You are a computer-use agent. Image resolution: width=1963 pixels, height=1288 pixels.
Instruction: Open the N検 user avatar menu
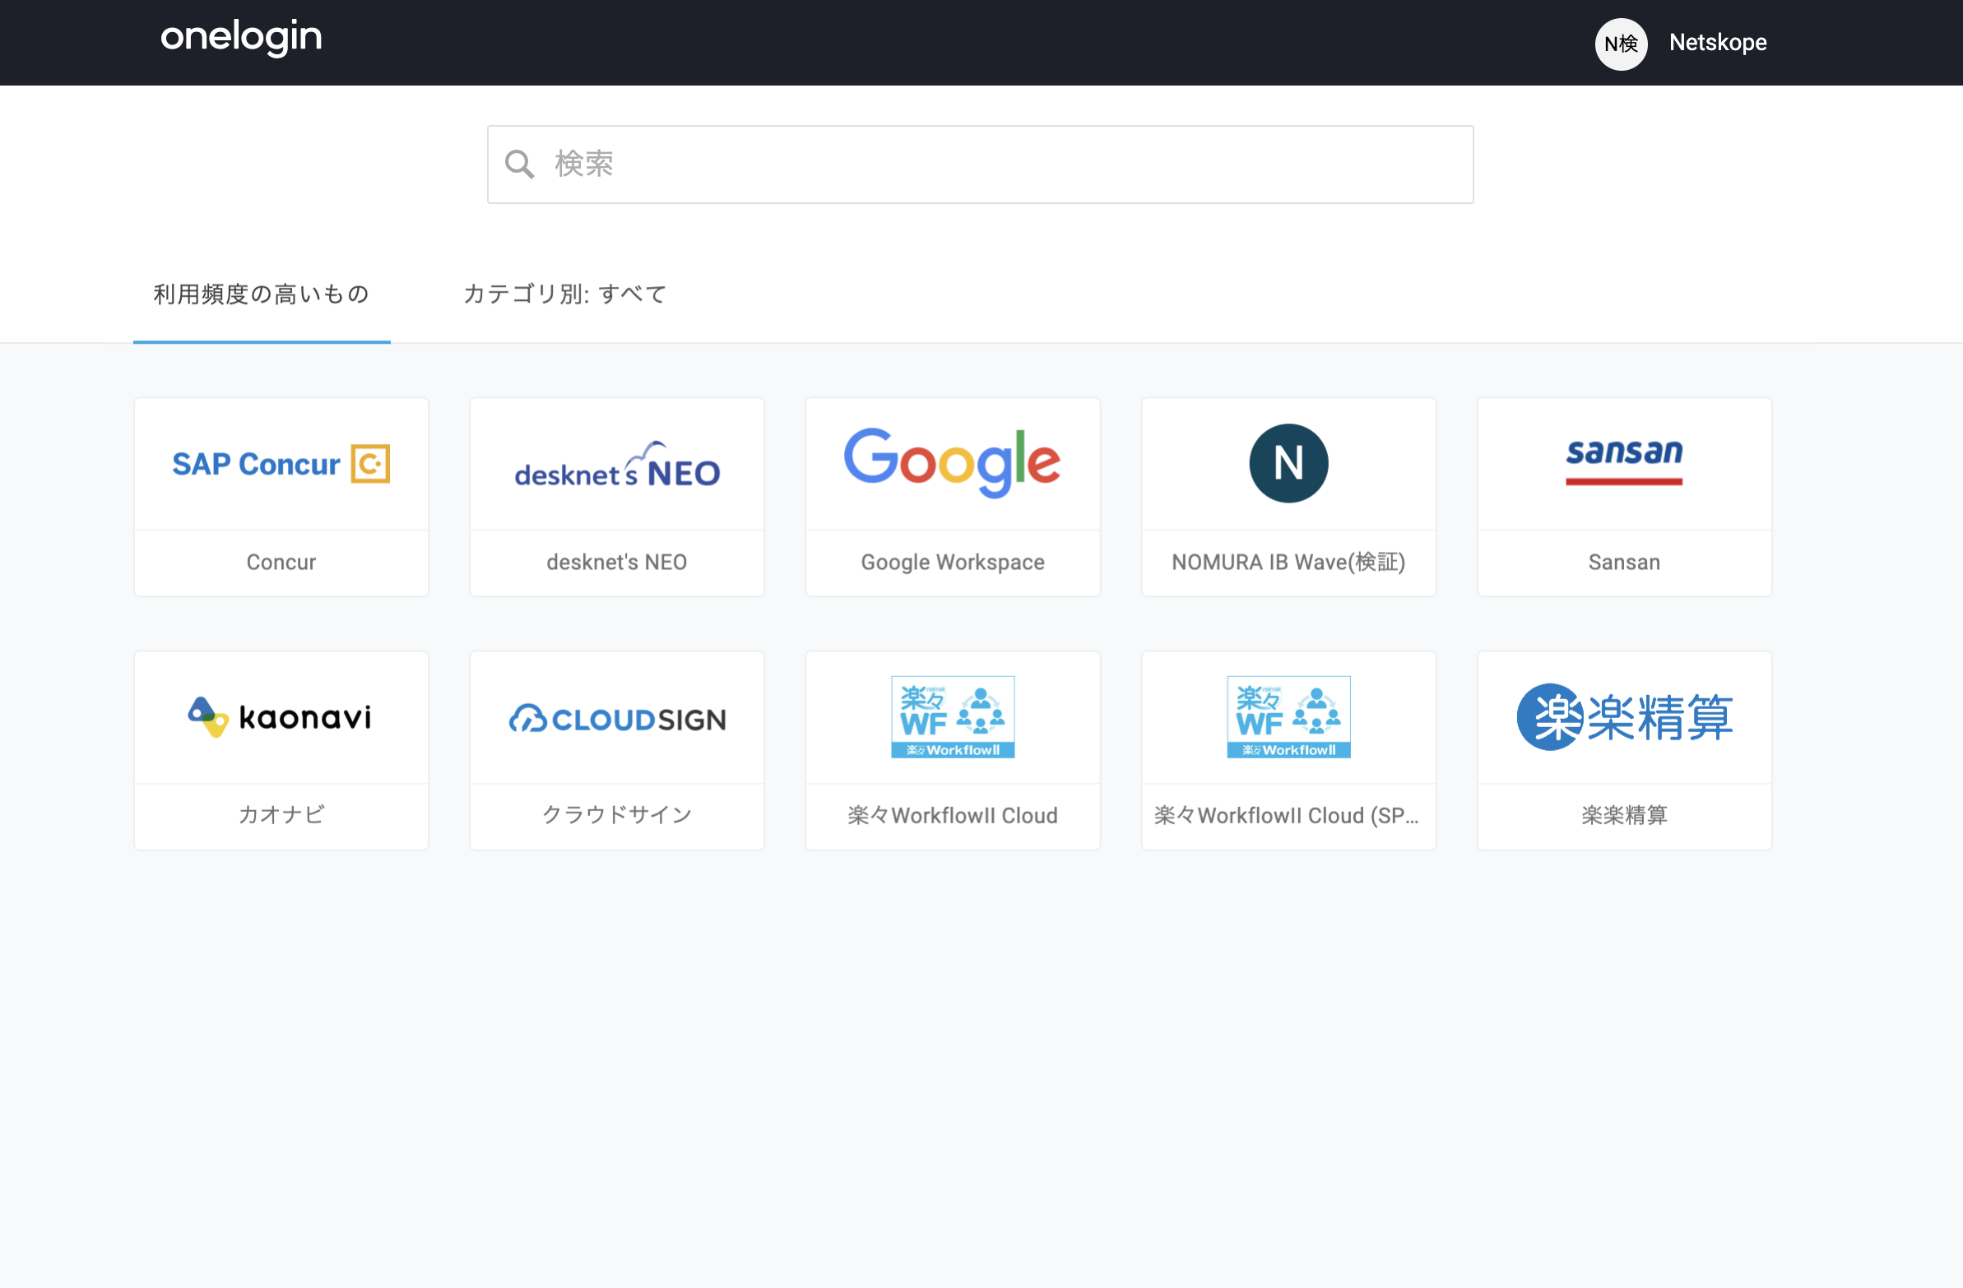1621,44
